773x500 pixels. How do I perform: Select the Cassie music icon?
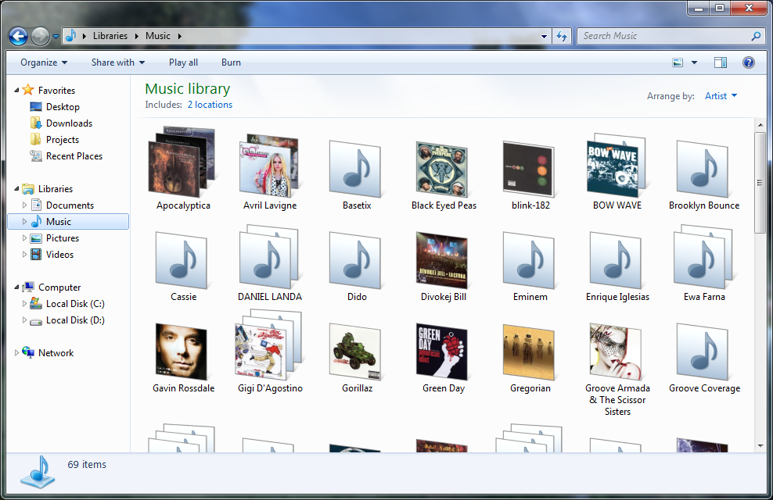pos(182,260)
